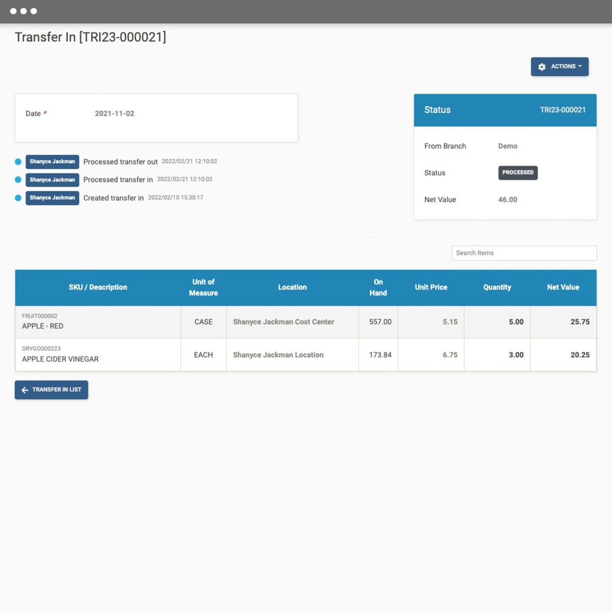
Task: Sort by Net Value column header
Action: tap(563, 287)
